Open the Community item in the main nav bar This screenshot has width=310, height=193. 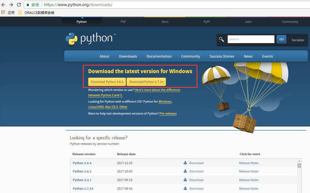[190, 56]
